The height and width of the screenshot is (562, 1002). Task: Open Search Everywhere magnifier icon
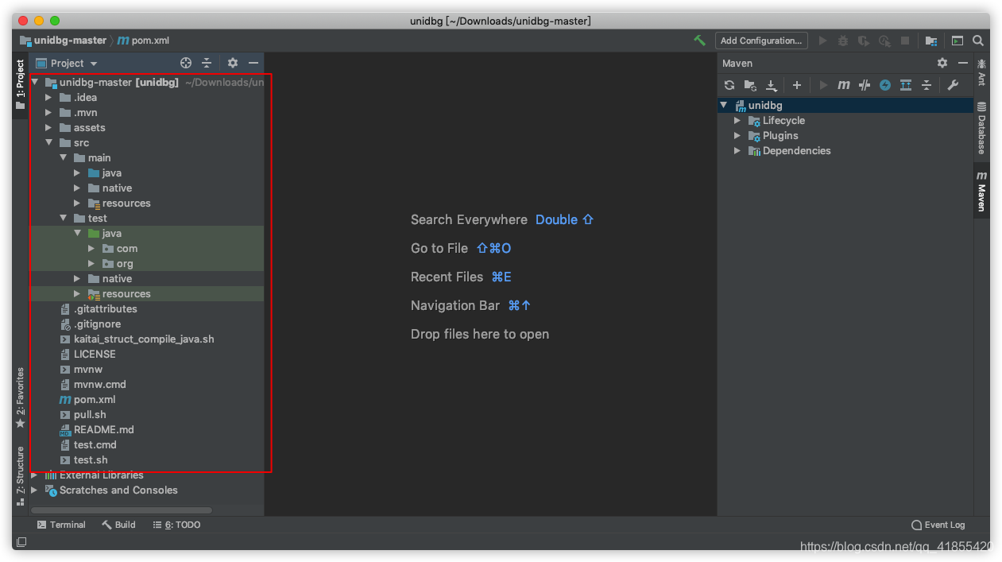click(978, 41)
